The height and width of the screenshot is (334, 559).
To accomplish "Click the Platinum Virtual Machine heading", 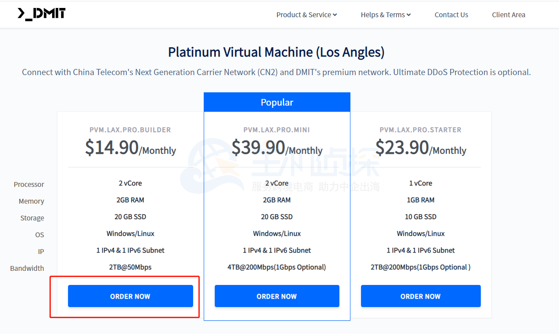I will click(x=276, y=52).
